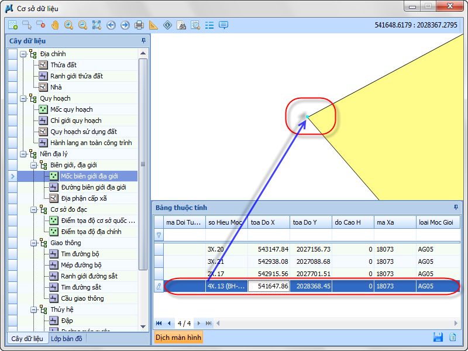This screenshot has width=468, height=351.
Task: Click the Zoom In magnifier icon
Action: pyautogui.click(x=69, y=25)
